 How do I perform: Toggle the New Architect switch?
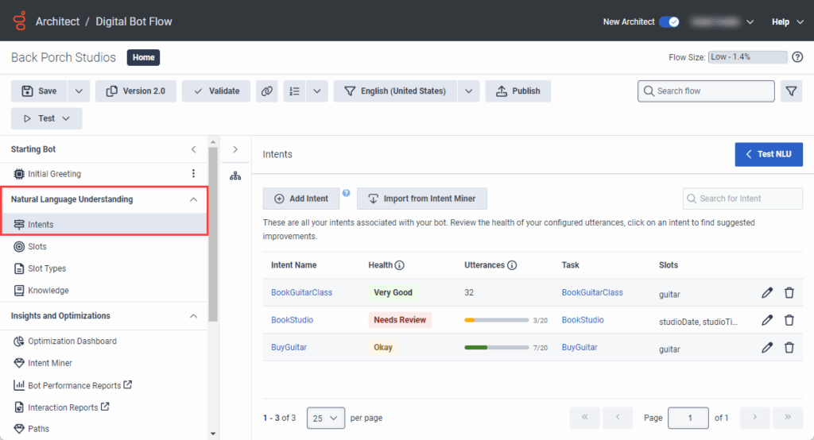pyautogui.click(x=669, y=21)
